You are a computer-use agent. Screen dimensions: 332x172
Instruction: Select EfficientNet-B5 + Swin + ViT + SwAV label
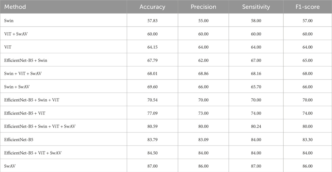(40, 126)
